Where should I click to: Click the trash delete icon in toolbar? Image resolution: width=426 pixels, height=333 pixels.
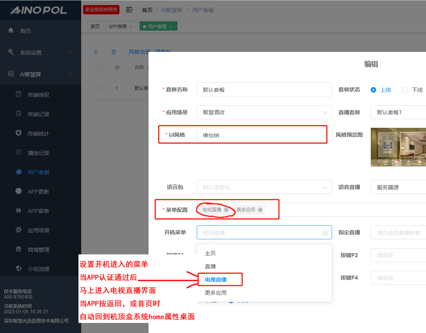(114, 52)
